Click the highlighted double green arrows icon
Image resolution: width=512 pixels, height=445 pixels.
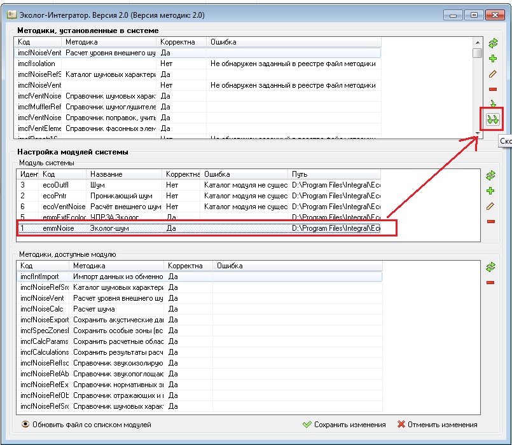(492, 119)
